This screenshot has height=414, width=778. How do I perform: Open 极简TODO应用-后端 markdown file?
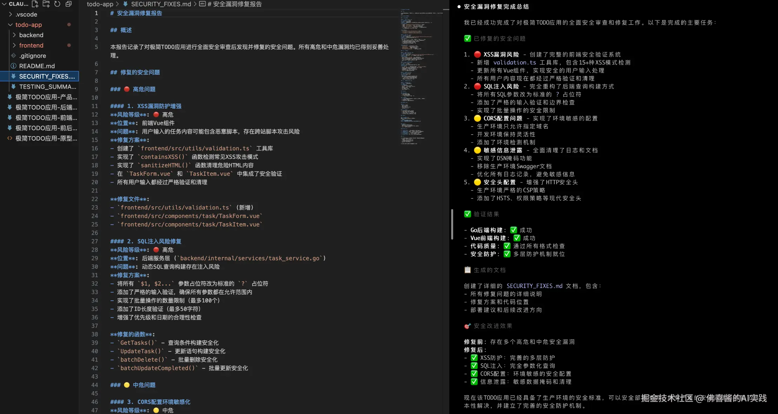[x=46, y=107]
